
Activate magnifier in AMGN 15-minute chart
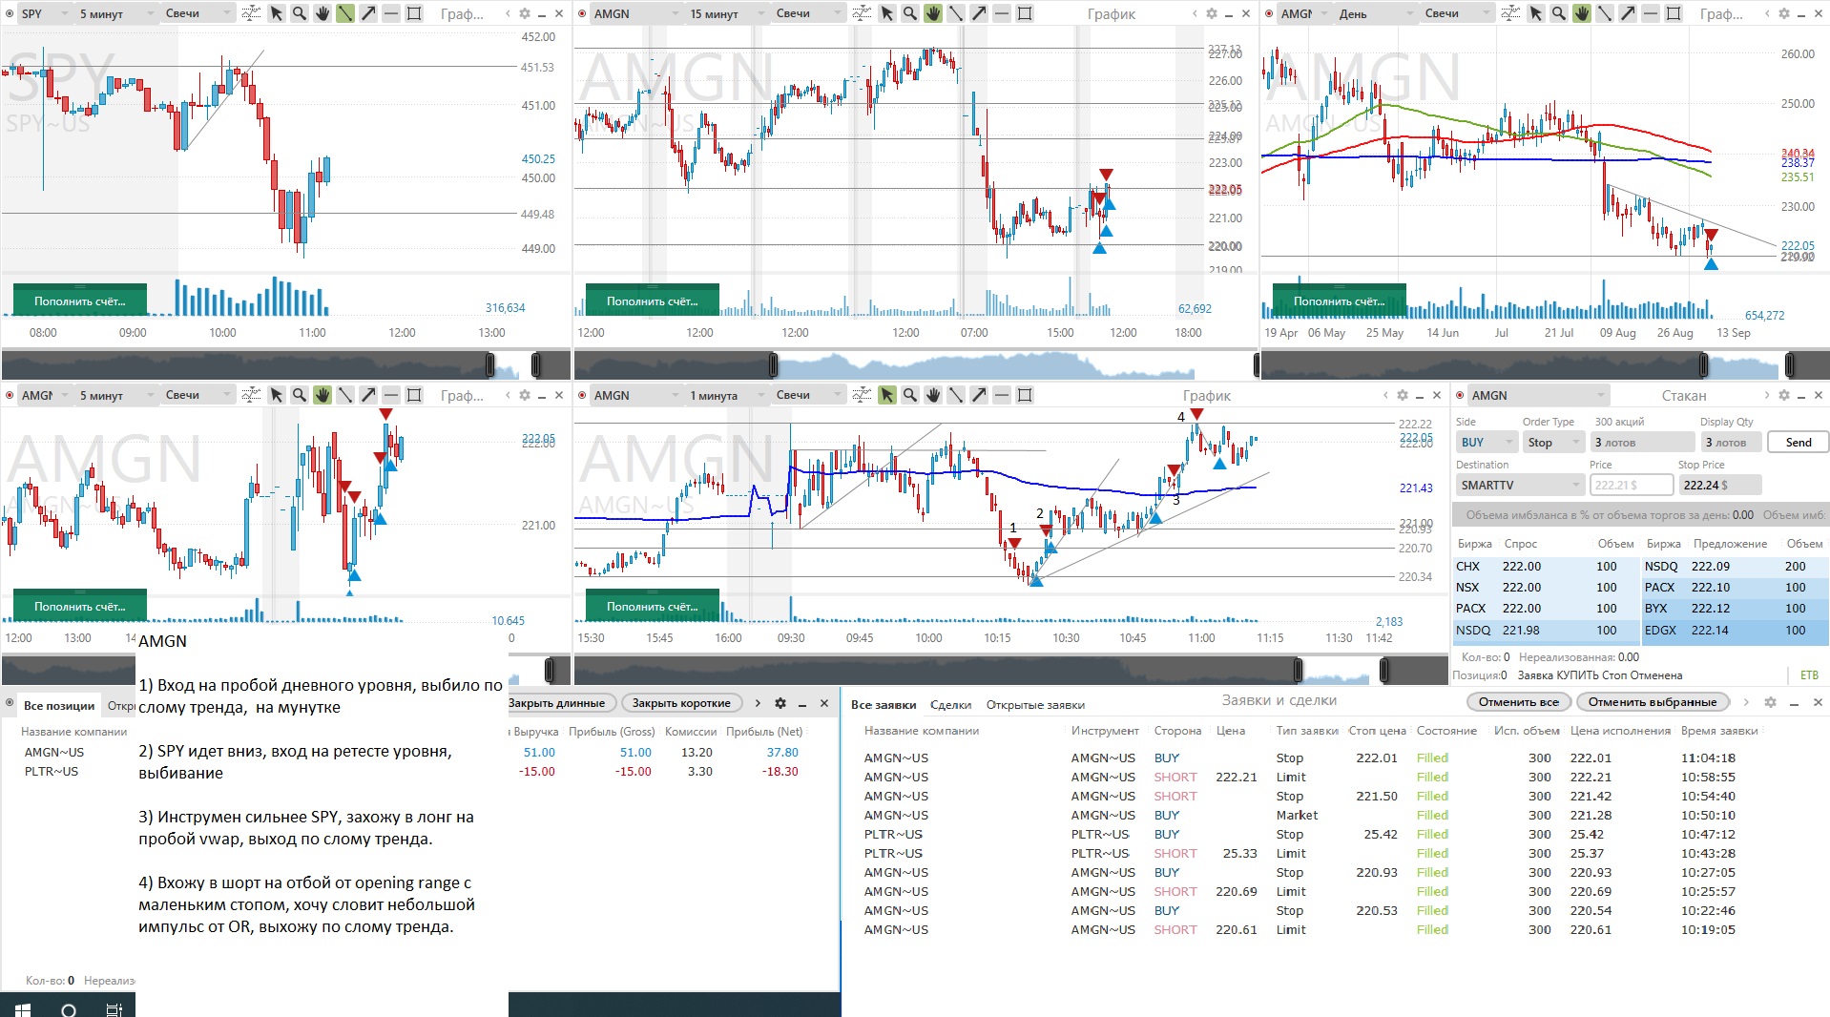click(909, 13)
